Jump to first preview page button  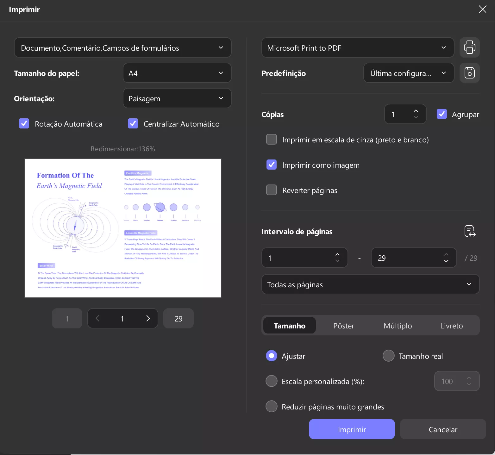[x=67, y=318]
